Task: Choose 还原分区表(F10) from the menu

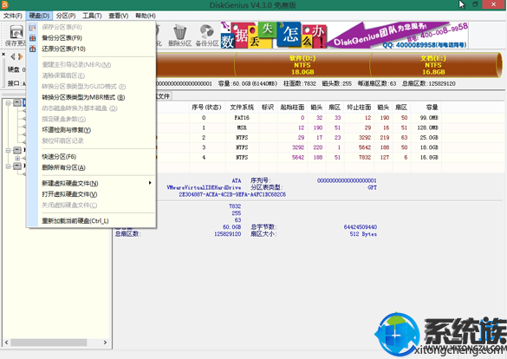Action: pos(63,49)
